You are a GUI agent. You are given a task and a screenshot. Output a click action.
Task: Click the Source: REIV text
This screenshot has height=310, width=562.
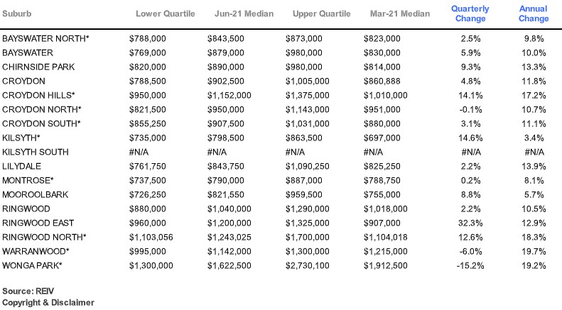pyautogui.click(x=28, y=292)
